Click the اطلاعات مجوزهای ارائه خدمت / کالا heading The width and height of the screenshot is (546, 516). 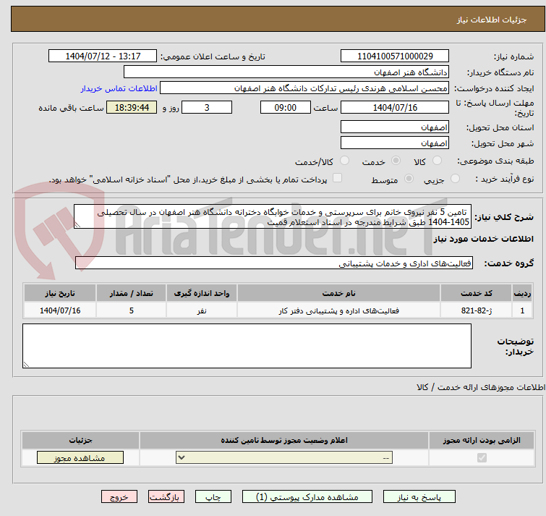tap(480, 387)
